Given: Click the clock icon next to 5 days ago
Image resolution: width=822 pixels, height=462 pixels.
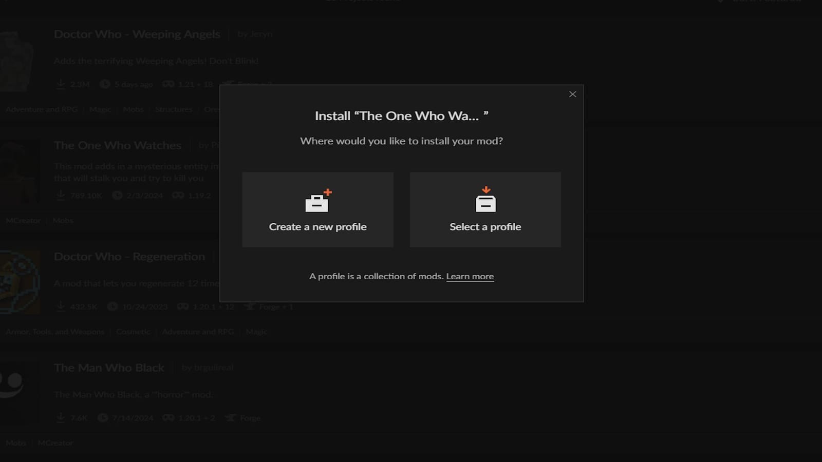Looking at the screenshot, I should 104,84.
